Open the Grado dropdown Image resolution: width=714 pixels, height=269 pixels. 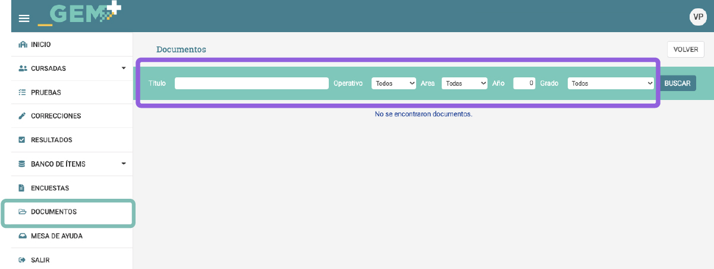611,83
